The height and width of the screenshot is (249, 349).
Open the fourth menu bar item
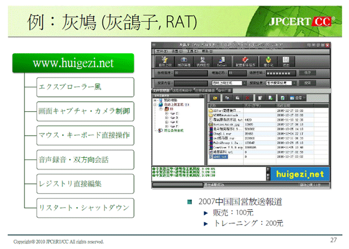[x=207, y=51]
